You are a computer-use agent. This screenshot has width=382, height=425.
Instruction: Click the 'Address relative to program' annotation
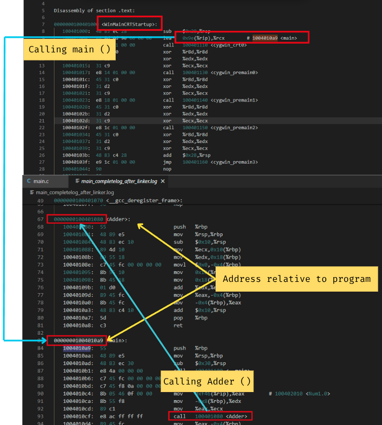click(x=296, y=279)
